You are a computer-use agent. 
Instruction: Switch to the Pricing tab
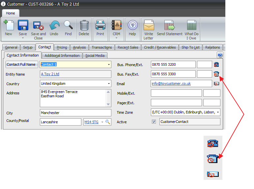[x=62, y=47]
